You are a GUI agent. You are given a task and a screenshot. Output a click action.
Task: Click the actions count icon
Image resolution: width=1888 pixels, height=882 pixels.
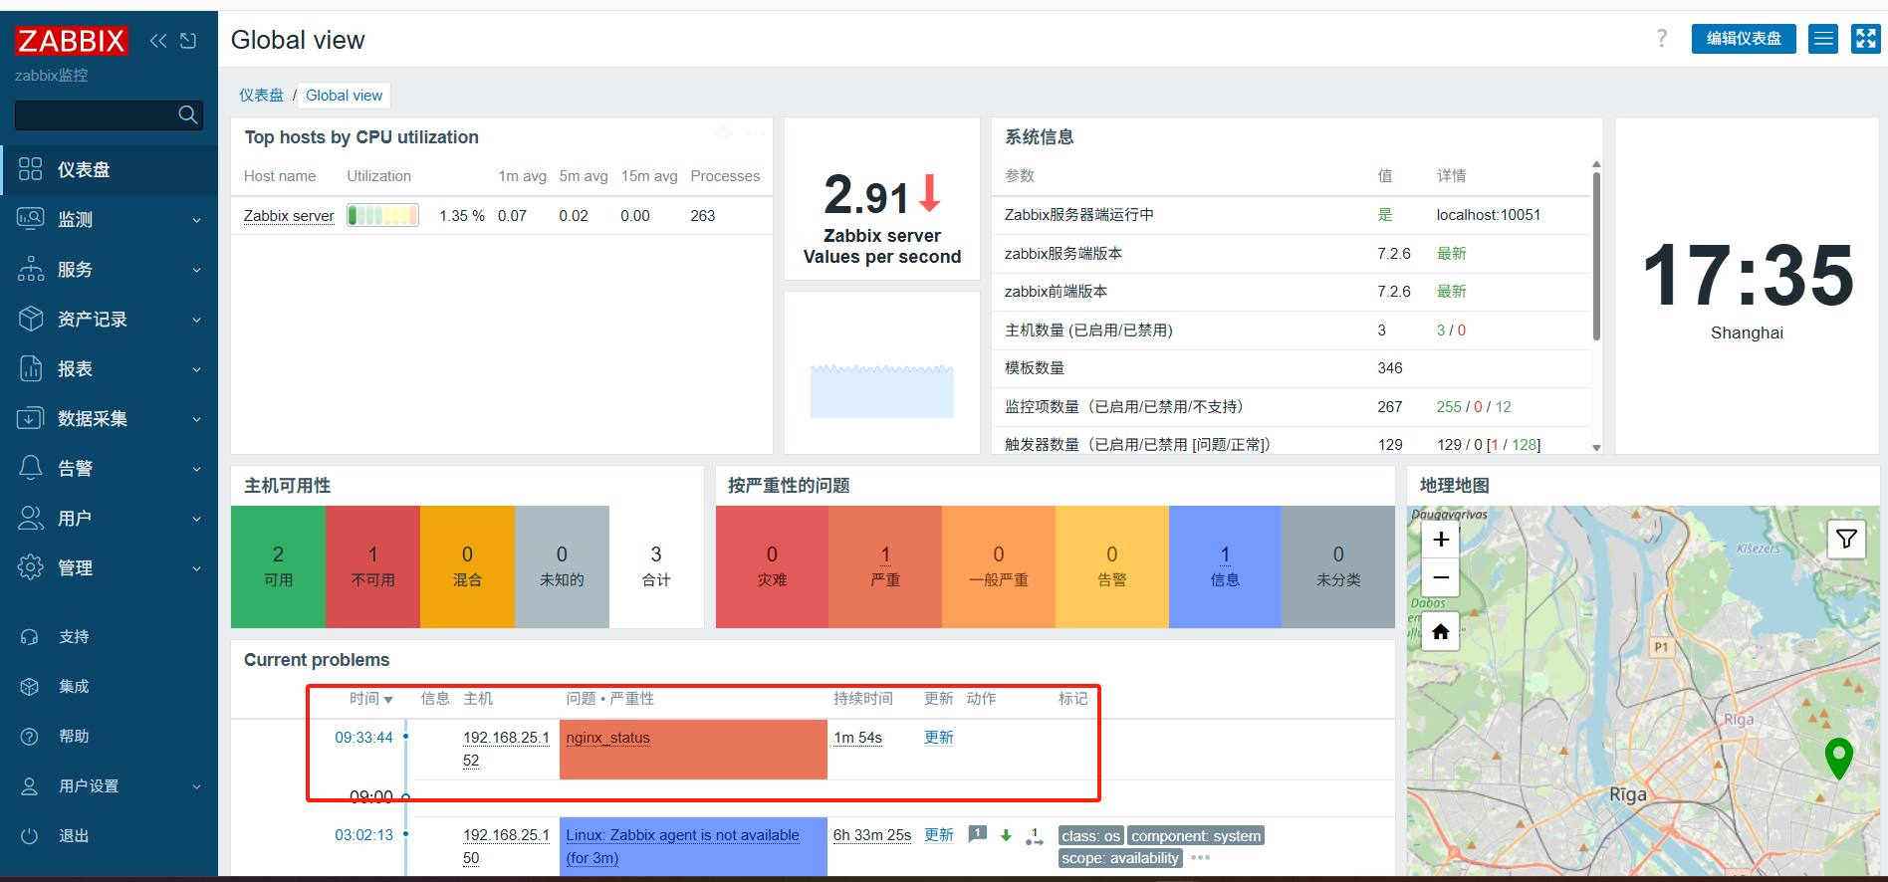(1035, 836)
